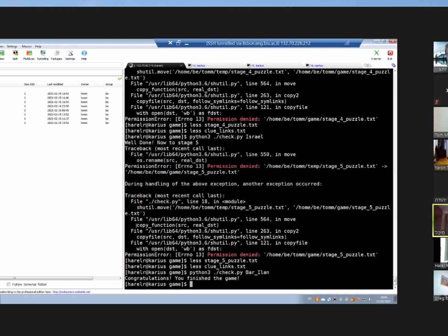Open the Settings toolbar icon
Viewport: 448px width, 336px height.
coord(70,54)
